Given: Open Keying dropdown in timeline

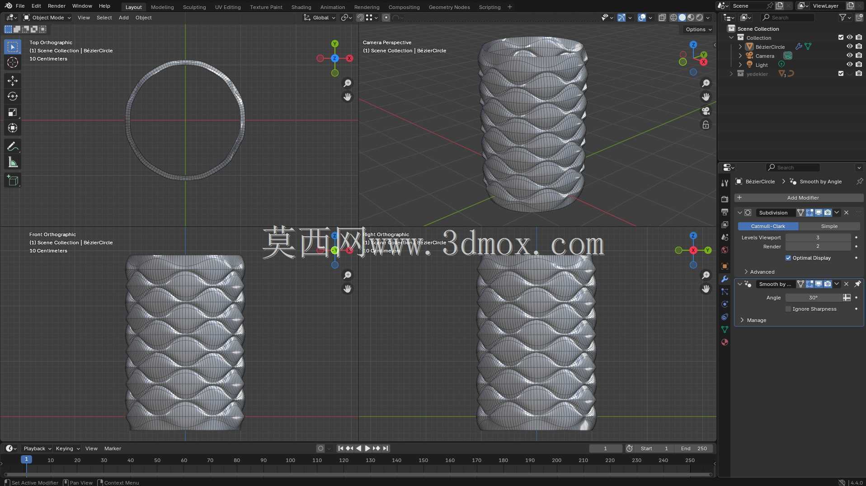Looking at the screenshot, I should (68, 449).
